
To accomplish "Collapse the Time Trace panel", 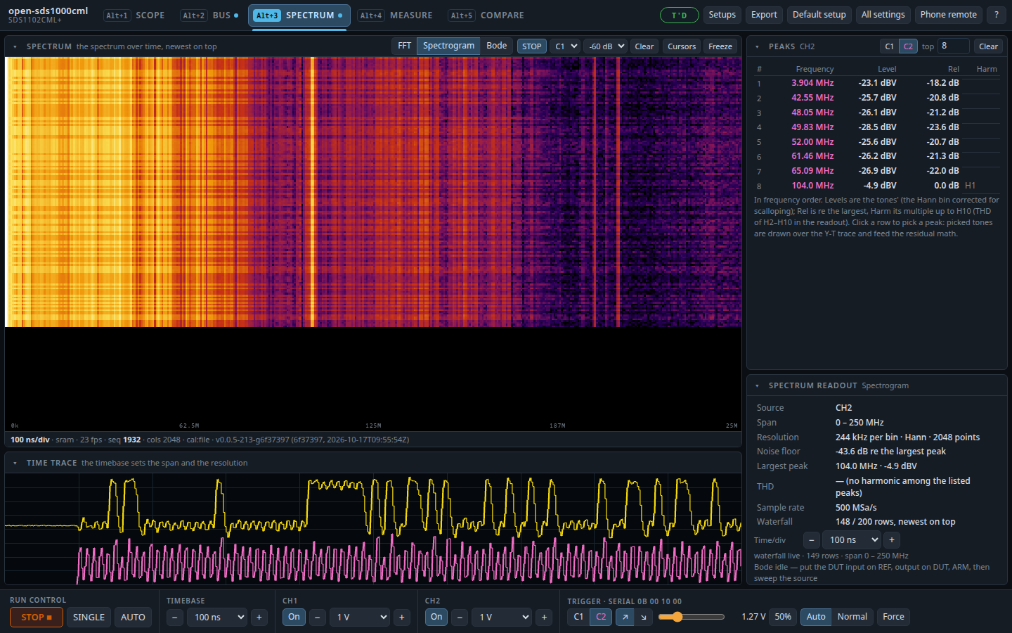I will [x=15, y=463].
